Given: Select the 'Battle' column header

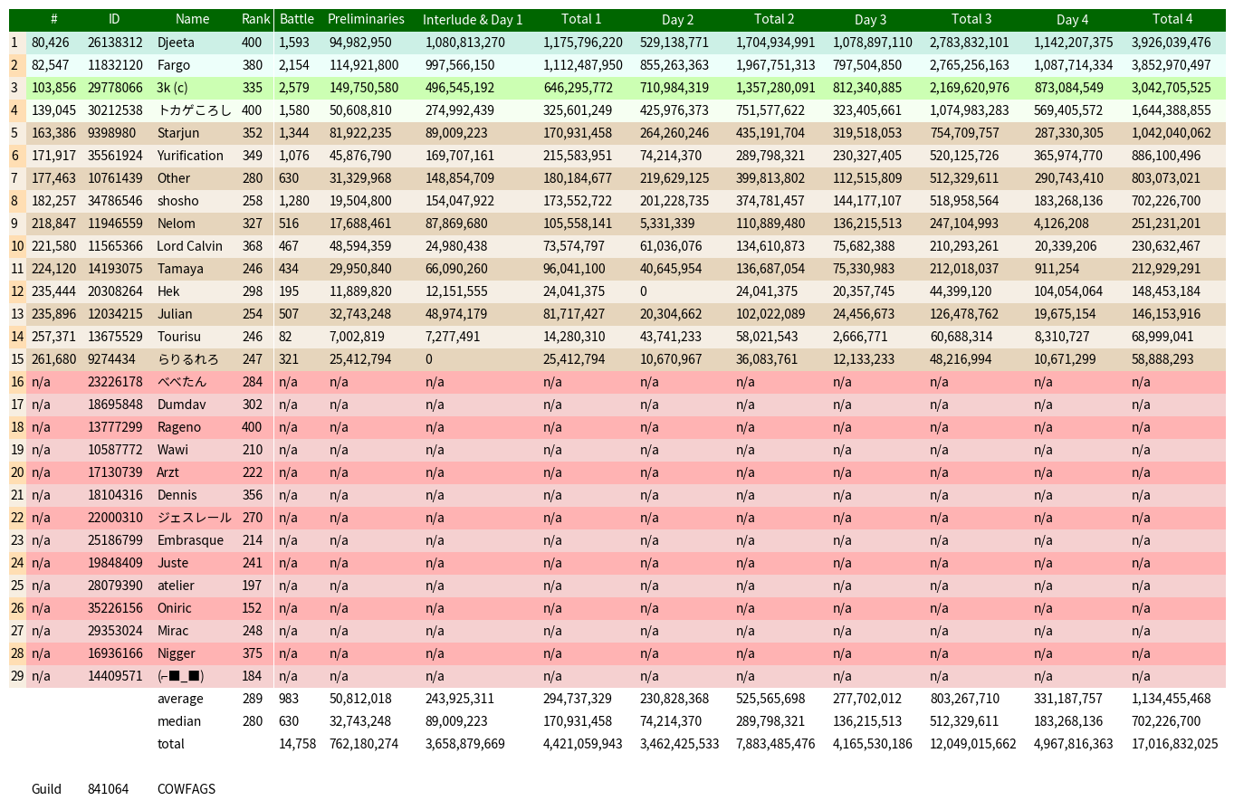Looking at the screenshot, I should 297,19.
